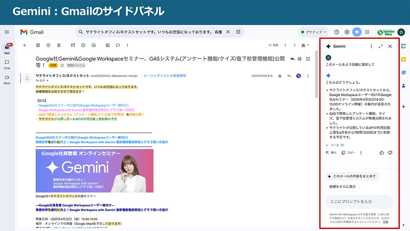Apply a label to this email

coord(118,45)
